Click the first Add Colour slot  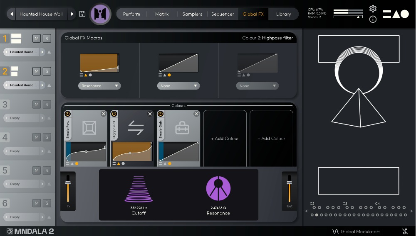[225, 139]
